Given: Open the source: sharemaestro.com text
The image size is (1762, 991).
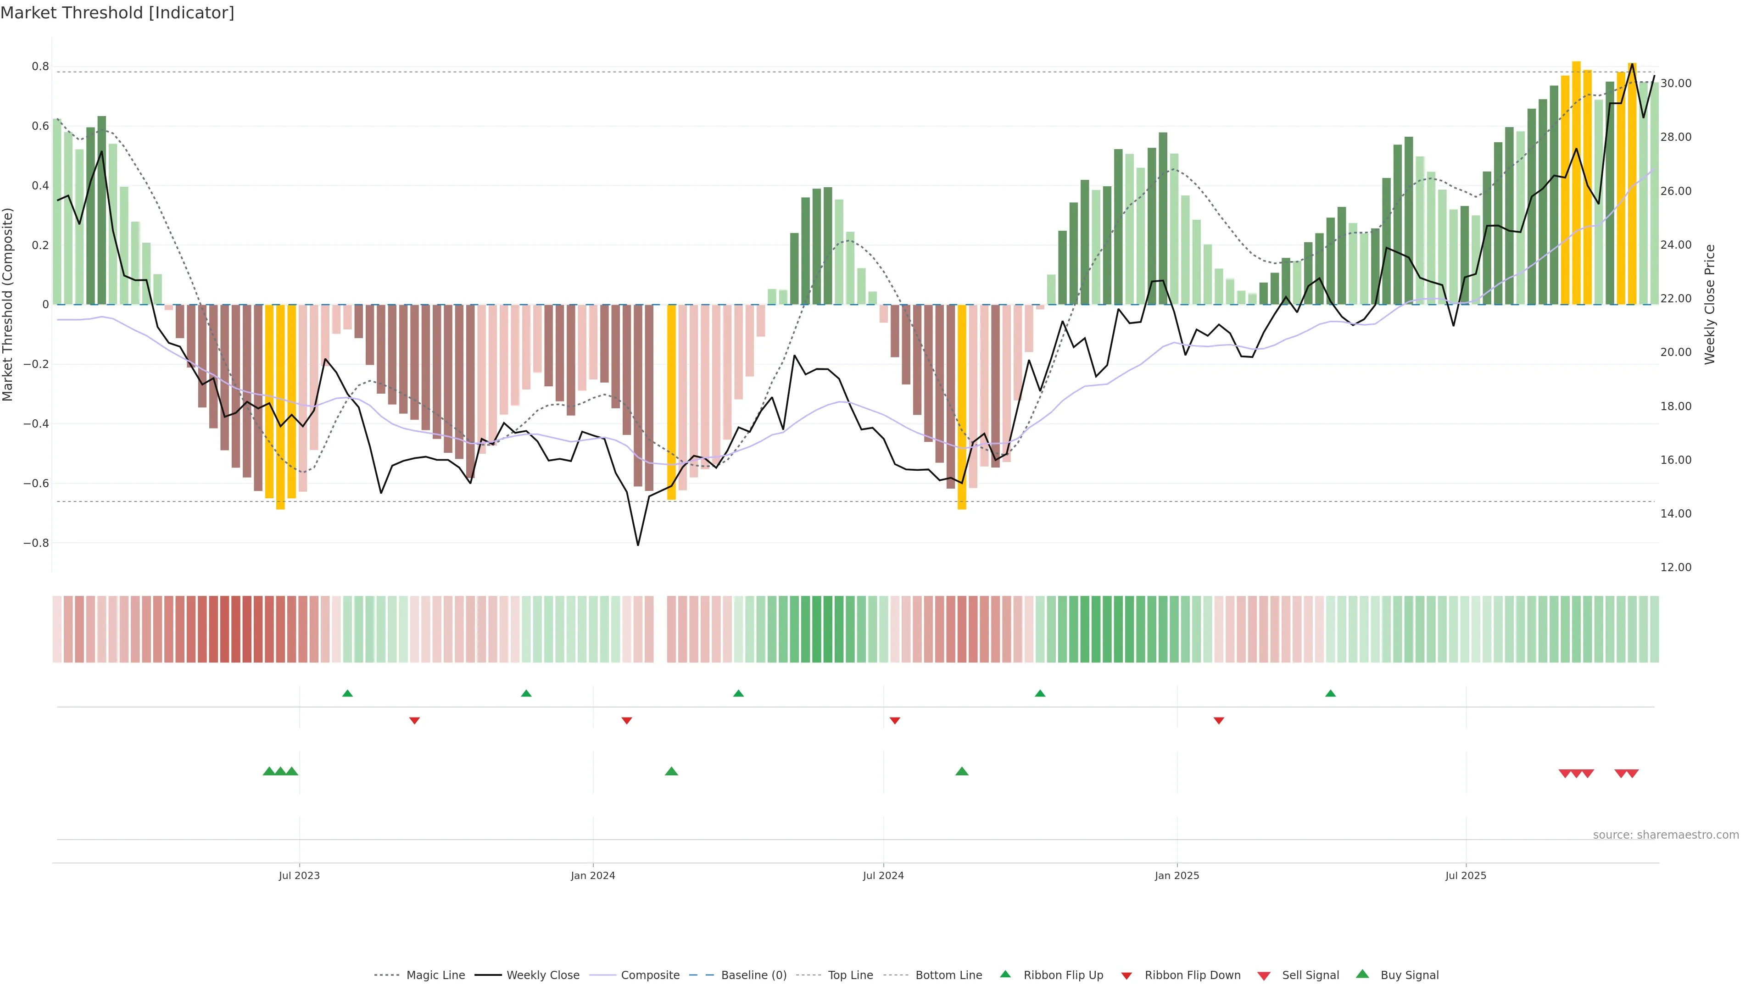Looking at the screenshot, I should pyautogui.click(x=1666, y=835).
